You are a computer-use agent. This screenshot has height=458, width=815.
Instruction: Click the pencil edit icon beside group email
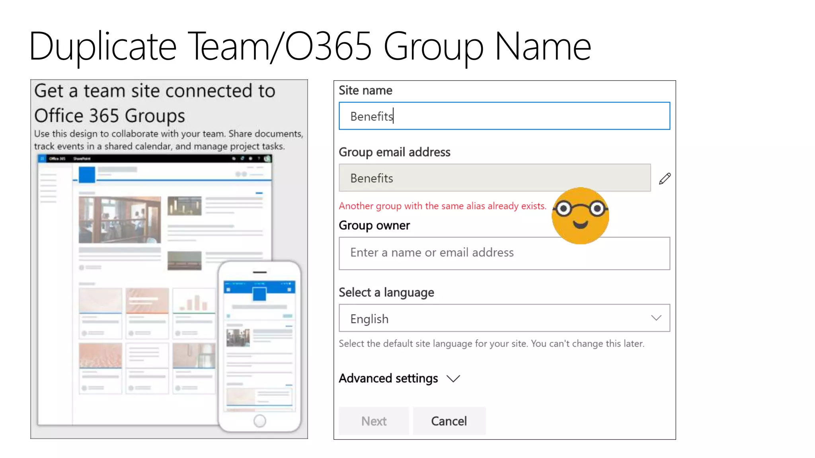[x=665, y=179]
